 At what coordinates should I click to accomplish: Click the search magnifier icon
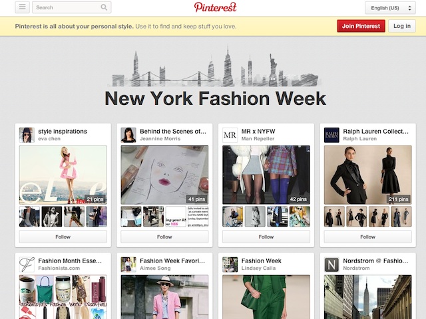[x=104, y=7]
